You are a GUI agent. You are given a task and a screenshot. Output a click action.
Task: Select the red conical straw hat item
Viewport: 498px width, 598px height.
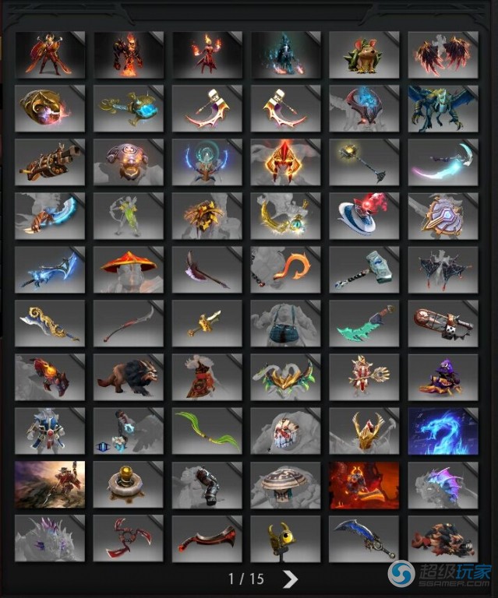point(129,269)
